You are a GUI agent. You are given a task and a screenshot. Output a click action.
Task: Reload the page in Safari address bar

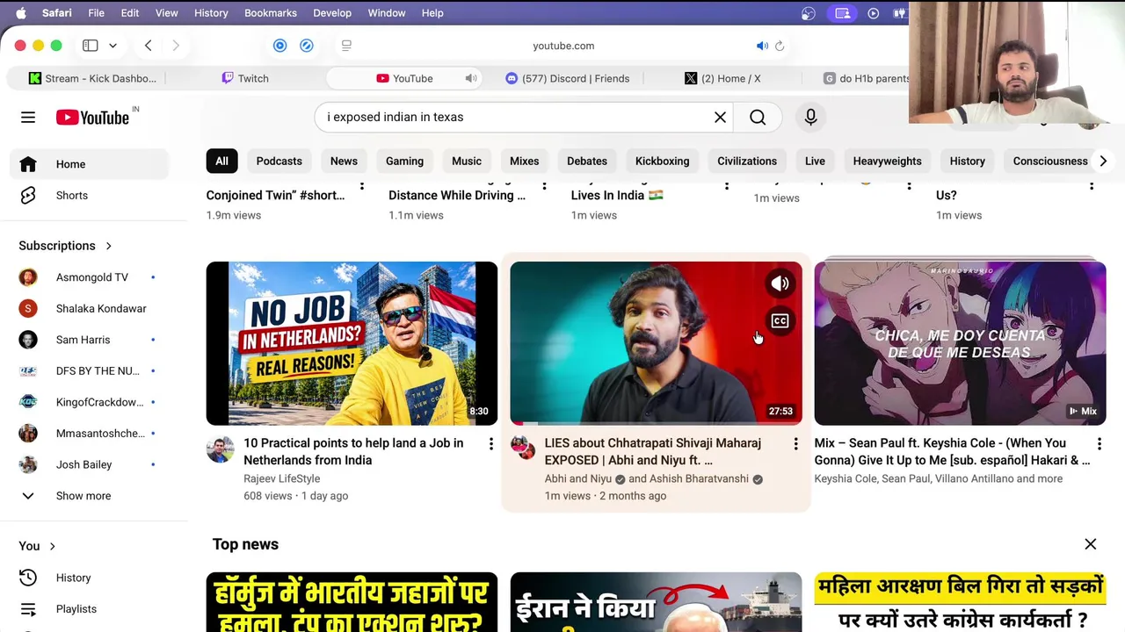(780, 46)
